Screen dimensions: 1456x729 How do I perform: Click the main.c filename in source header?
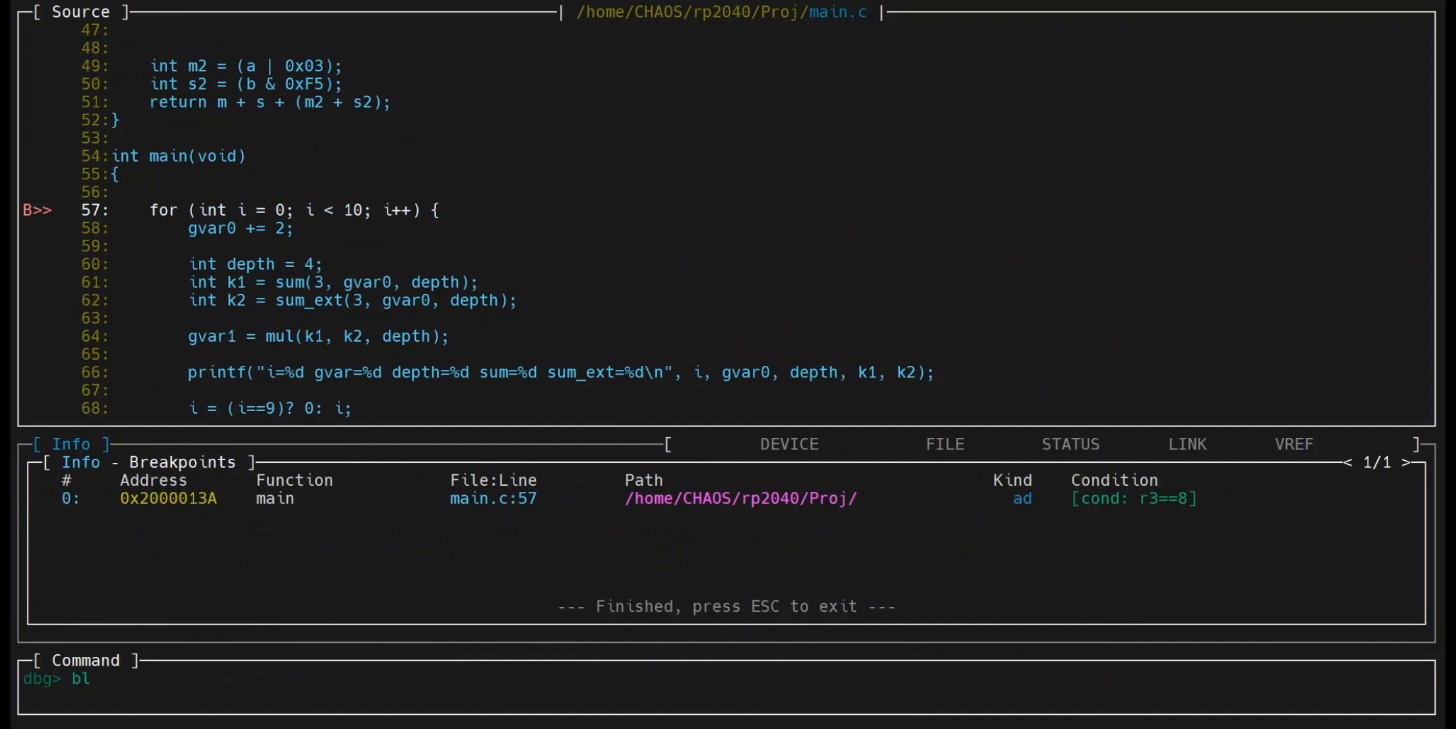[x=837, y=12]
